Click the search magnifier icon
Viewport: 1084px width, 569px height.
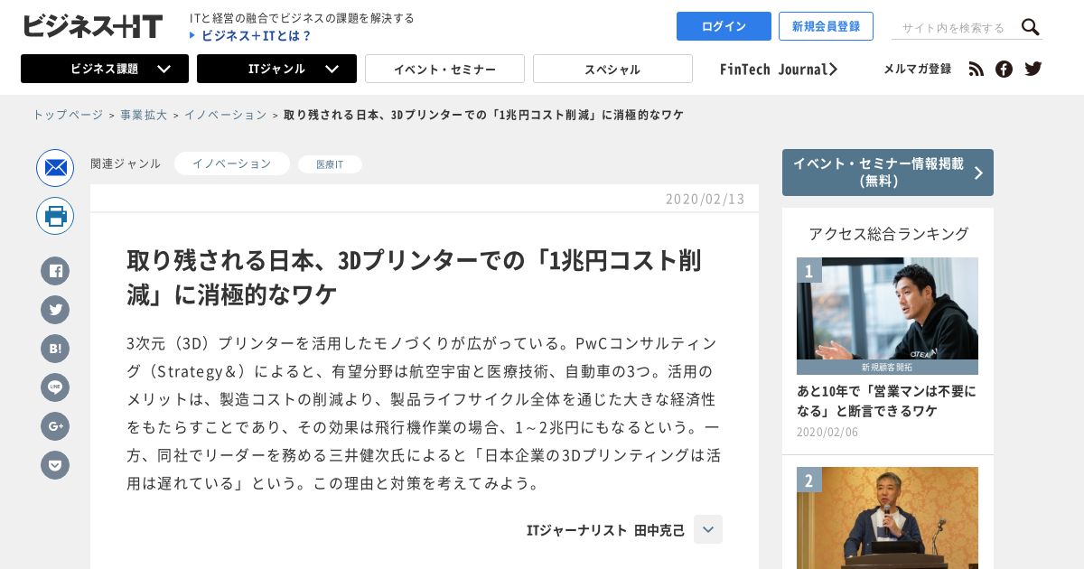(1031, 27)
